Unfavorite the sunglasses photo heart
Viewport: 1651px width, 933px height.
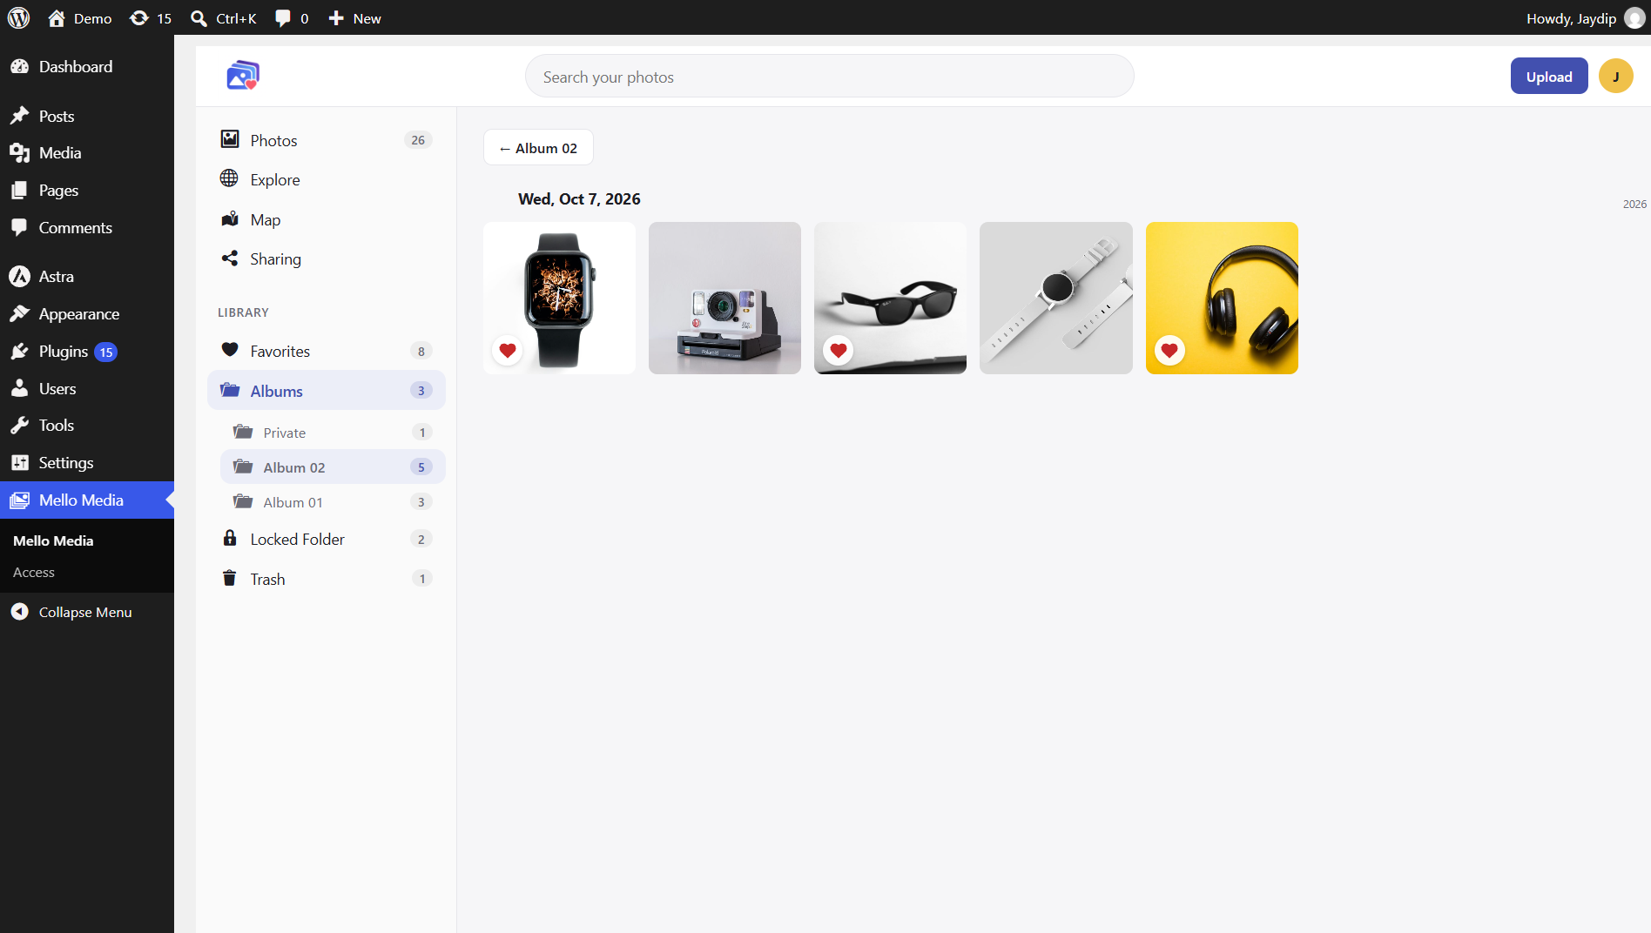[x=839, y=351]
